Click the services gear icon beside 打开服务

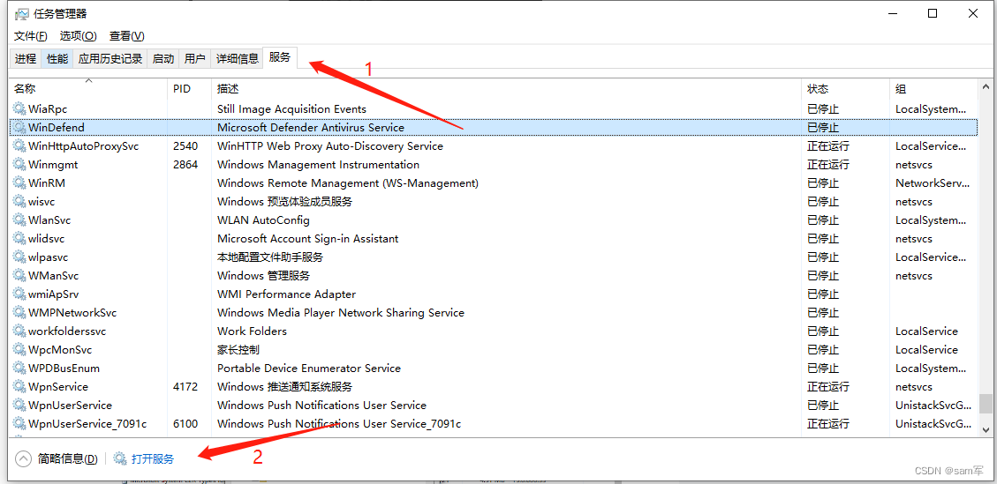coord(120,458)
